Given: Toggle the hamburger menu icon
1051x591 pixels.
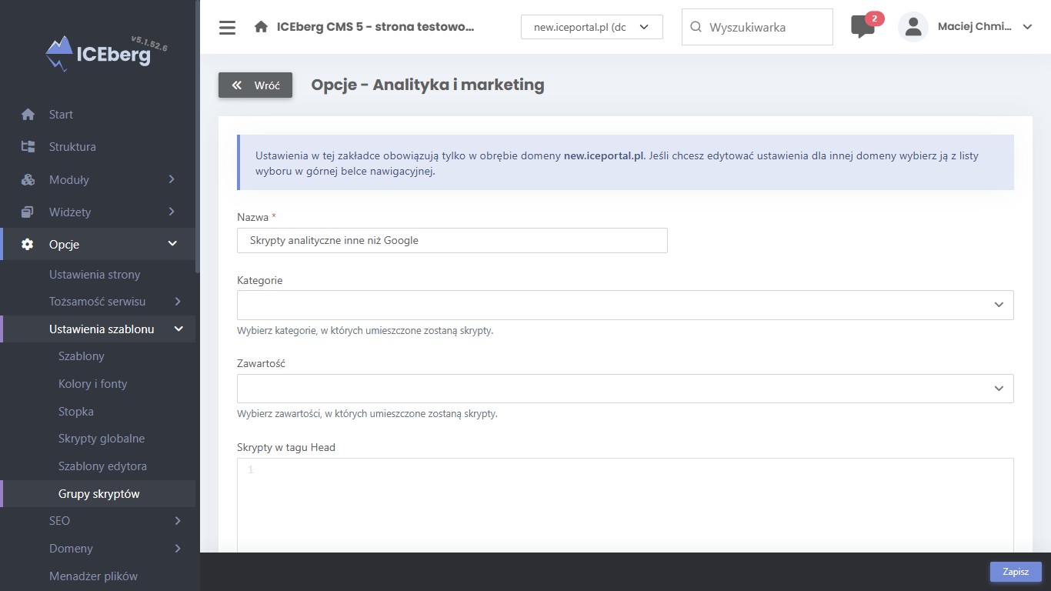Looking at the screenshot, I should pyautogui.click(x=227, y=28).
